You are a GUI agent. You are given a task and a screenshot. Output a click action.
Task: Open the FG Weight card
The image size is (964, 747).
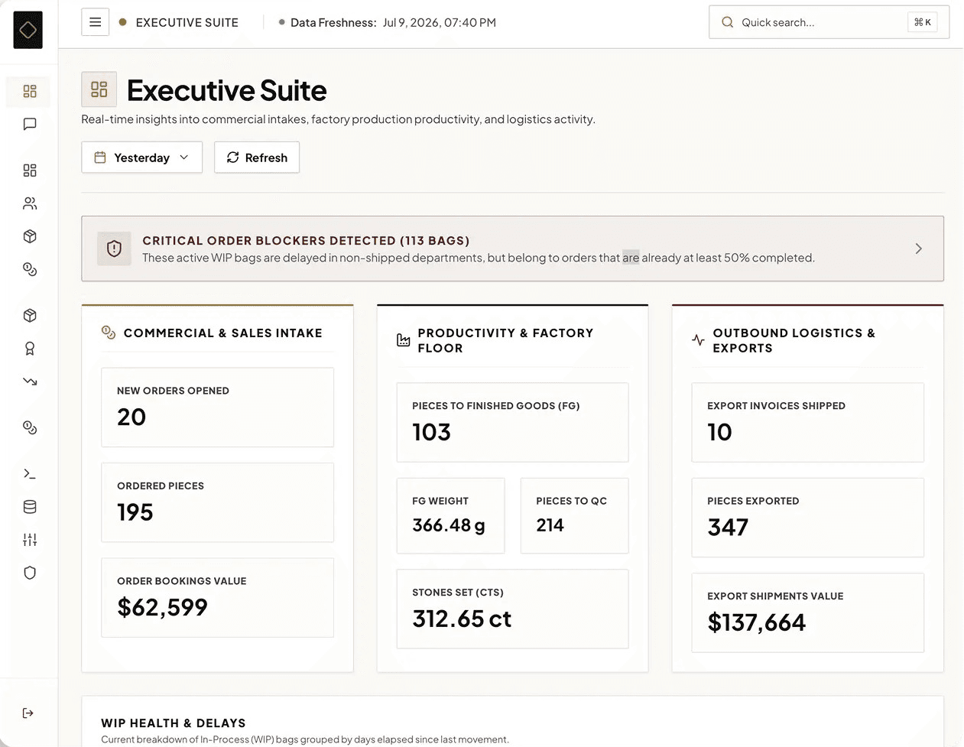451,516
